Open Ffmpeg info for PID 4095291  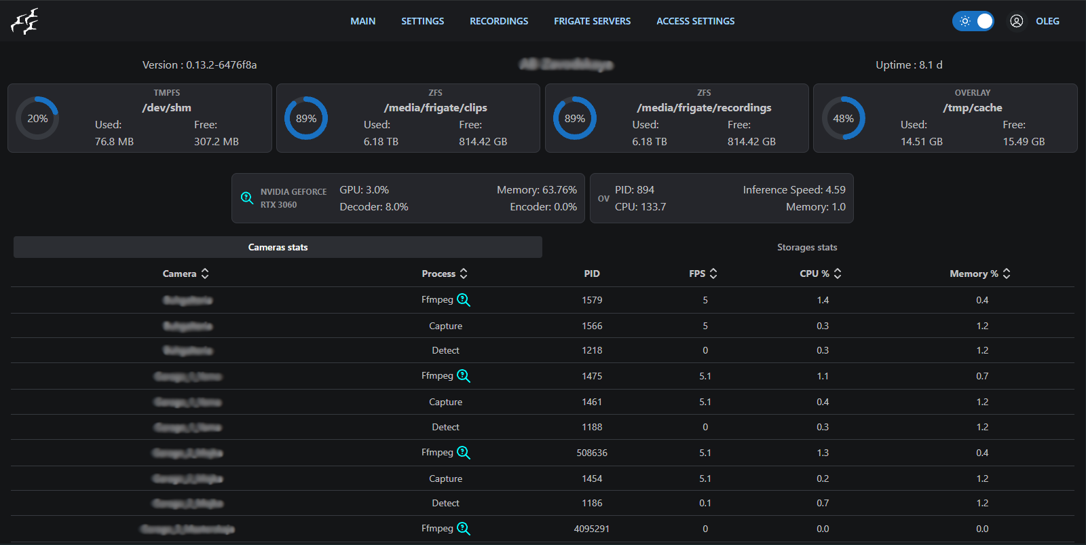click(x=464, y=529)
